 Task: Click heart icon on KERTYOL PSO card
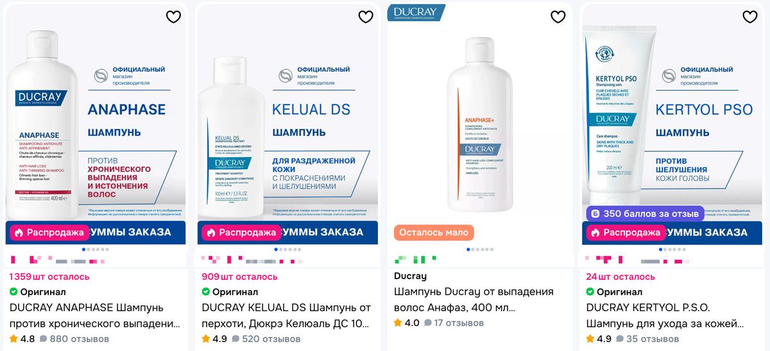750,17
